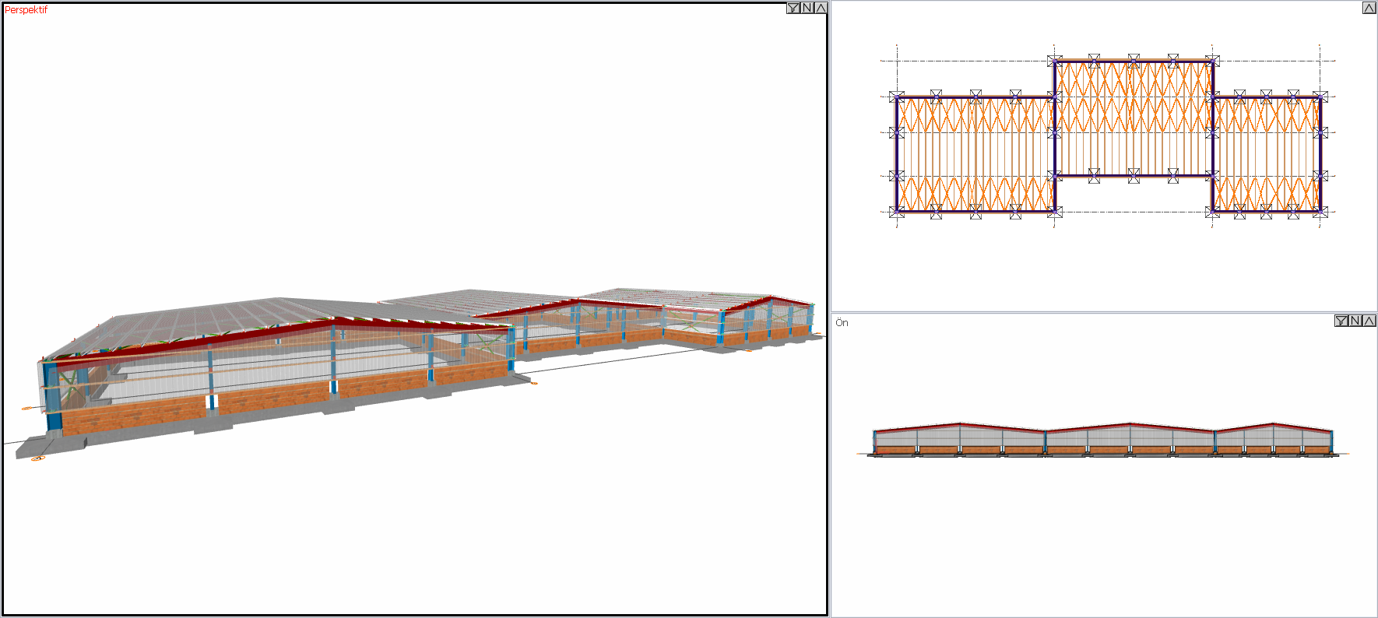Click the triangle arrow button in Ön viewport
The height and width of the screenshot is (618, 1378).
coord(1369,321)
